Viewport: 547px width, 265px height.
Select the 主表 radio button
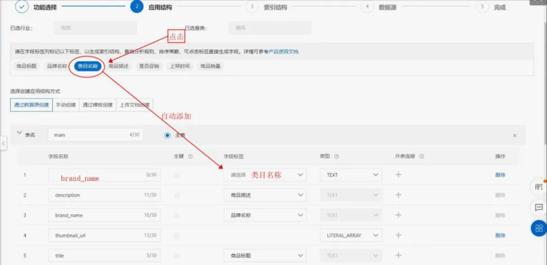pos(167,135)
